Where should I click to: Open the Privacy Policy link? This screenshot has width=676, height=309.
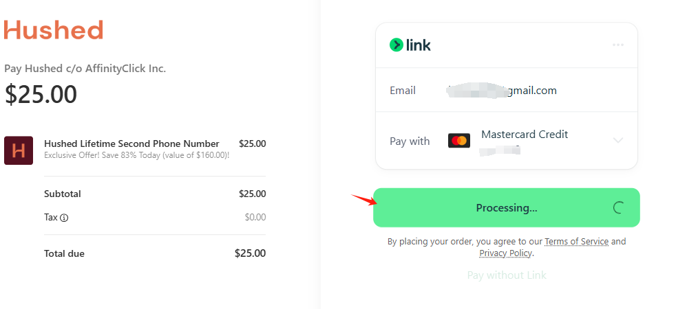click(x=505, y=253)
